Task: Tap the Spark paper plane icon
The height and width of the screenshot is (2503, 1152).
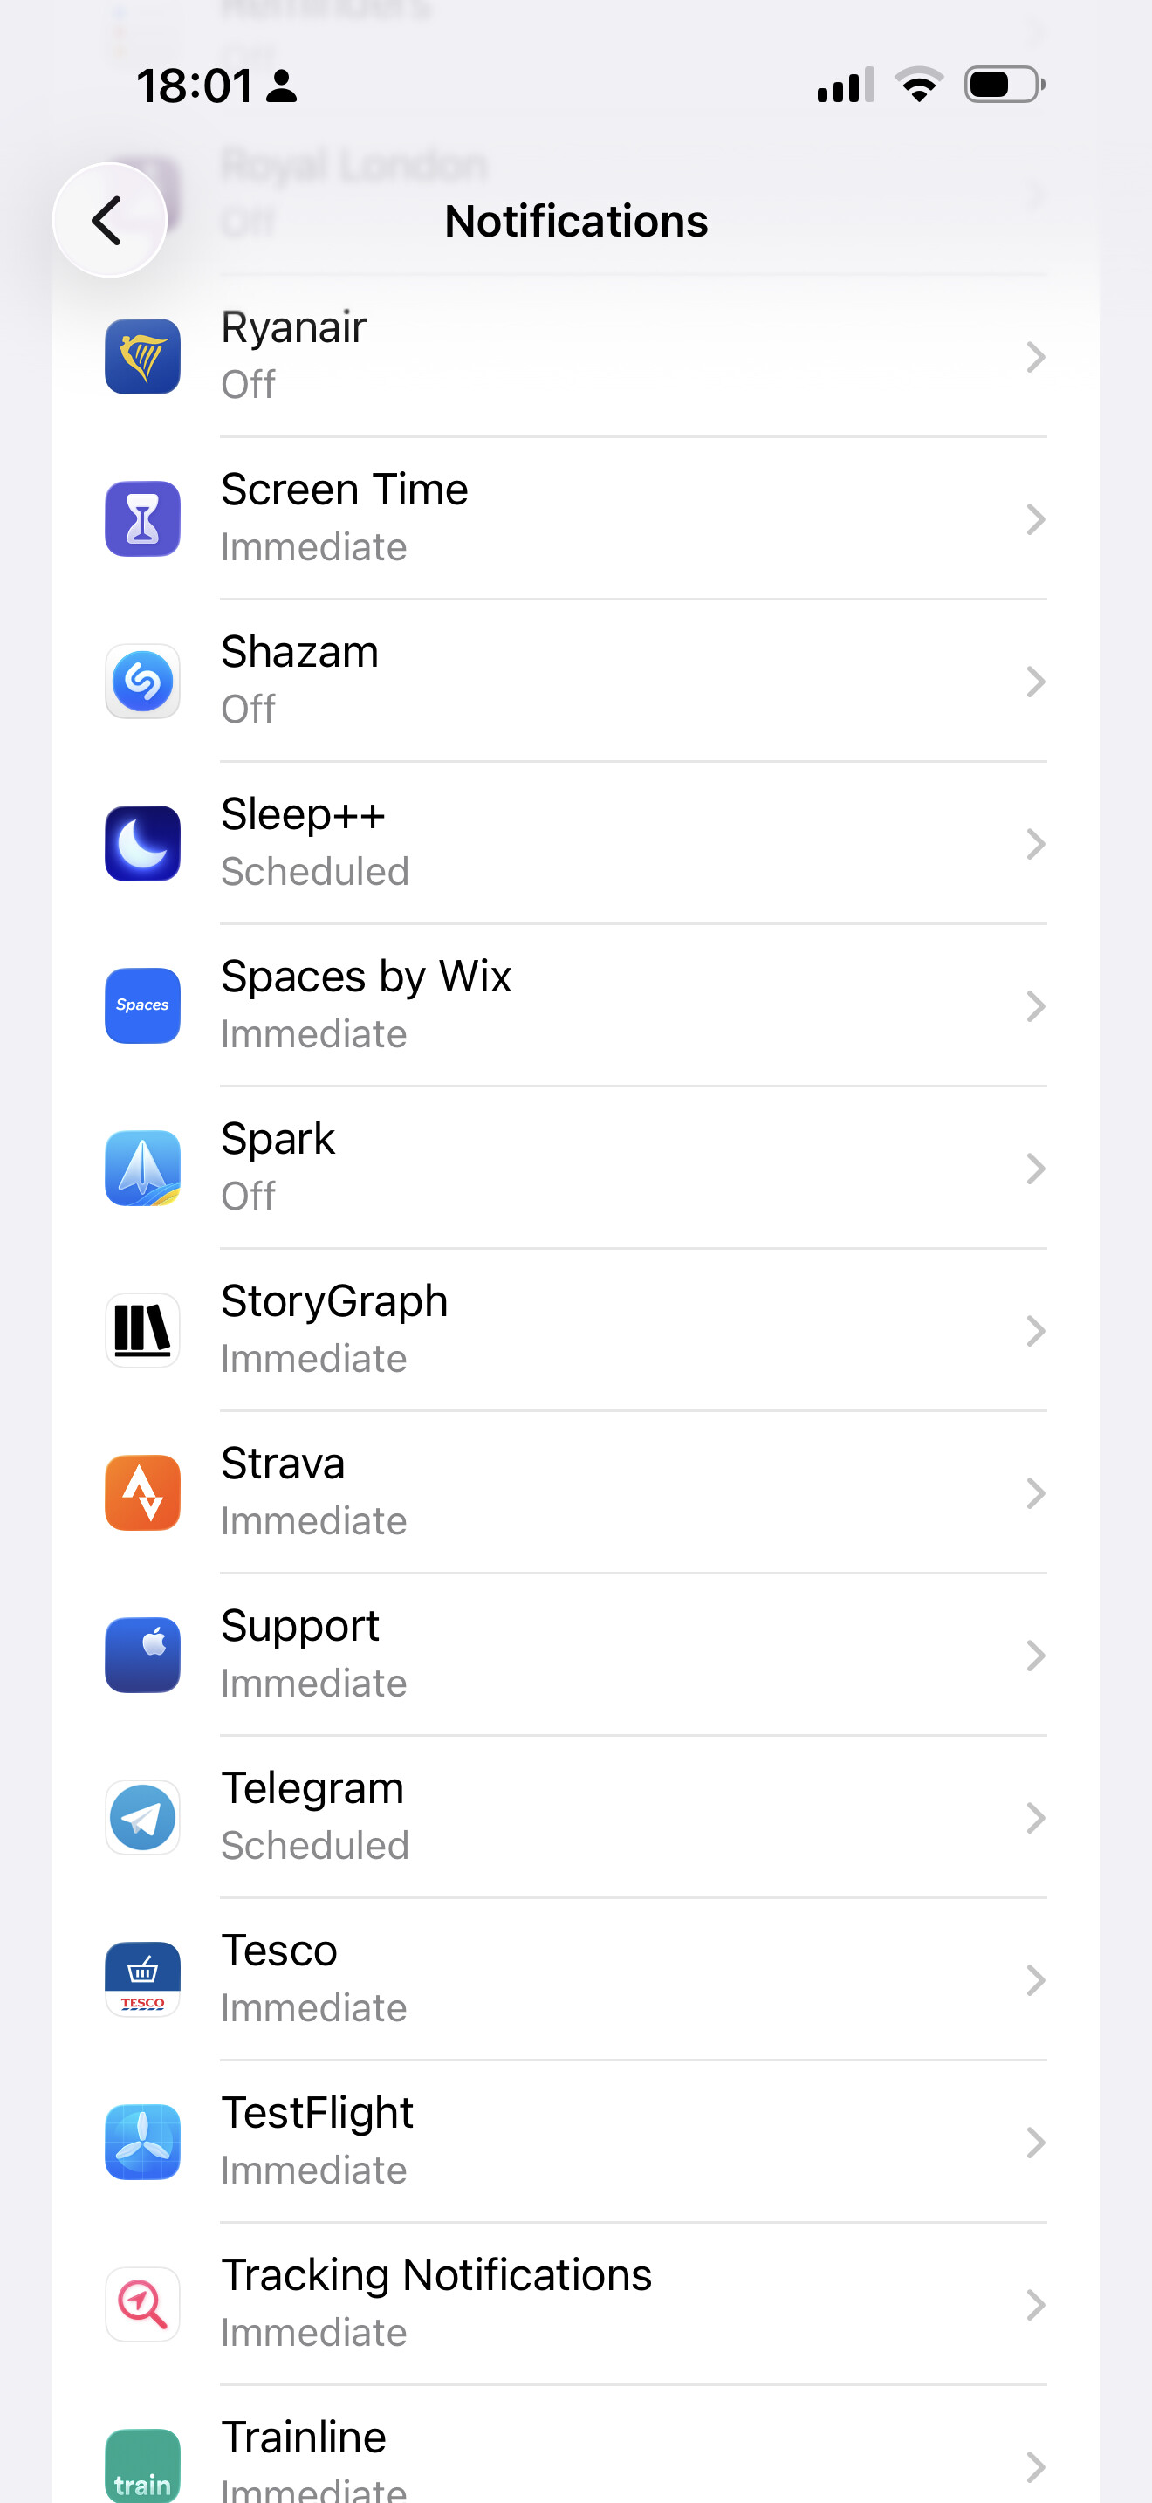Action: point(143,1168)
